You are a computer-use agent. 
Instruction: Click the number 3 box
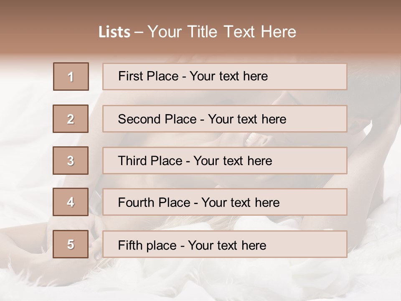[x=71, y=161]
